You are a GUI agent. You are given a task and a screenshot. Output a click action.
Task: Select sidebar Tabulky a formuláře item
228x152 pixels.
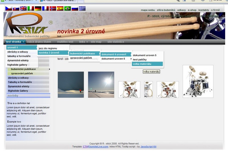(x=28, y=82)
